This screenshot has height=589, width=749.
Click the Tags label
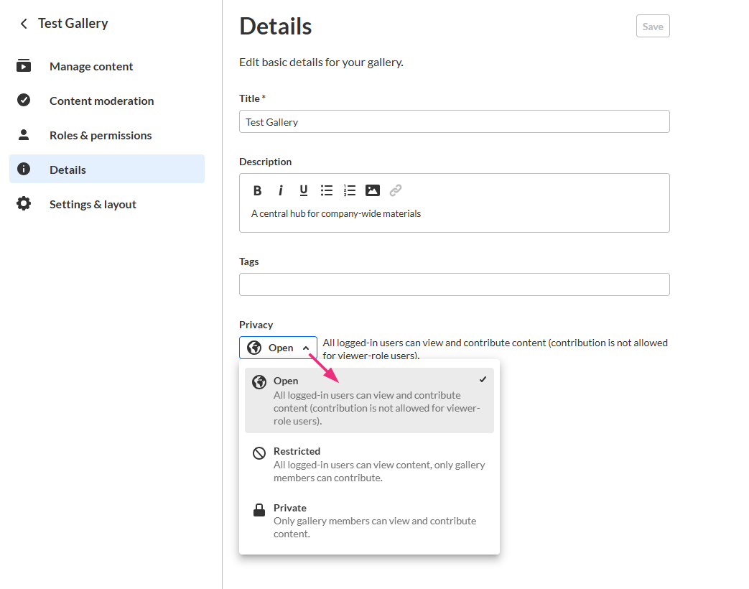click(249, 261)
